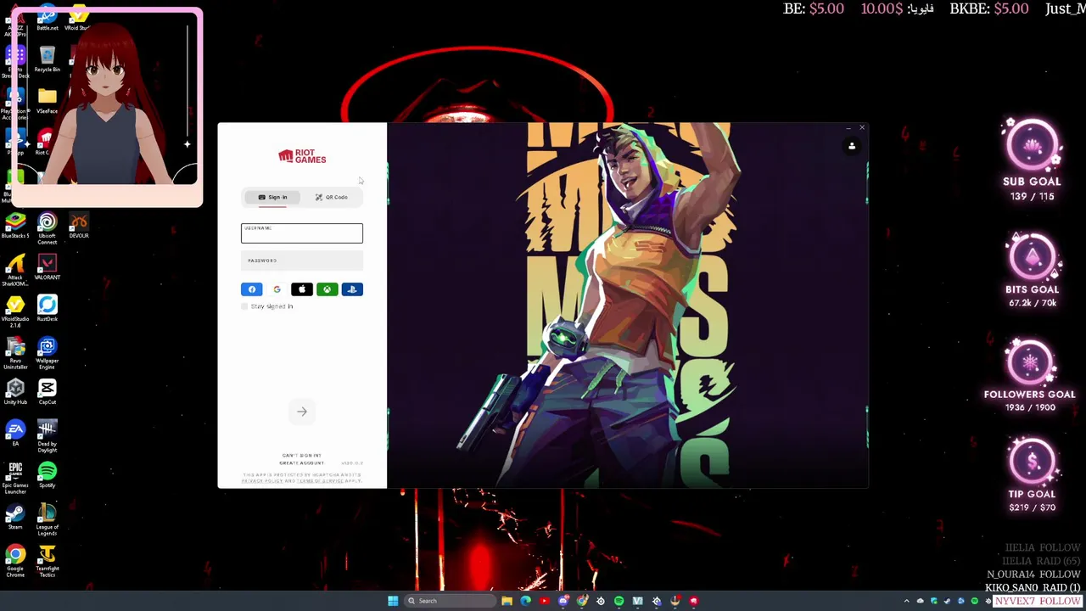Open Epic Games Launcher shortcut
1086x611 pixels.
[15, 478]
